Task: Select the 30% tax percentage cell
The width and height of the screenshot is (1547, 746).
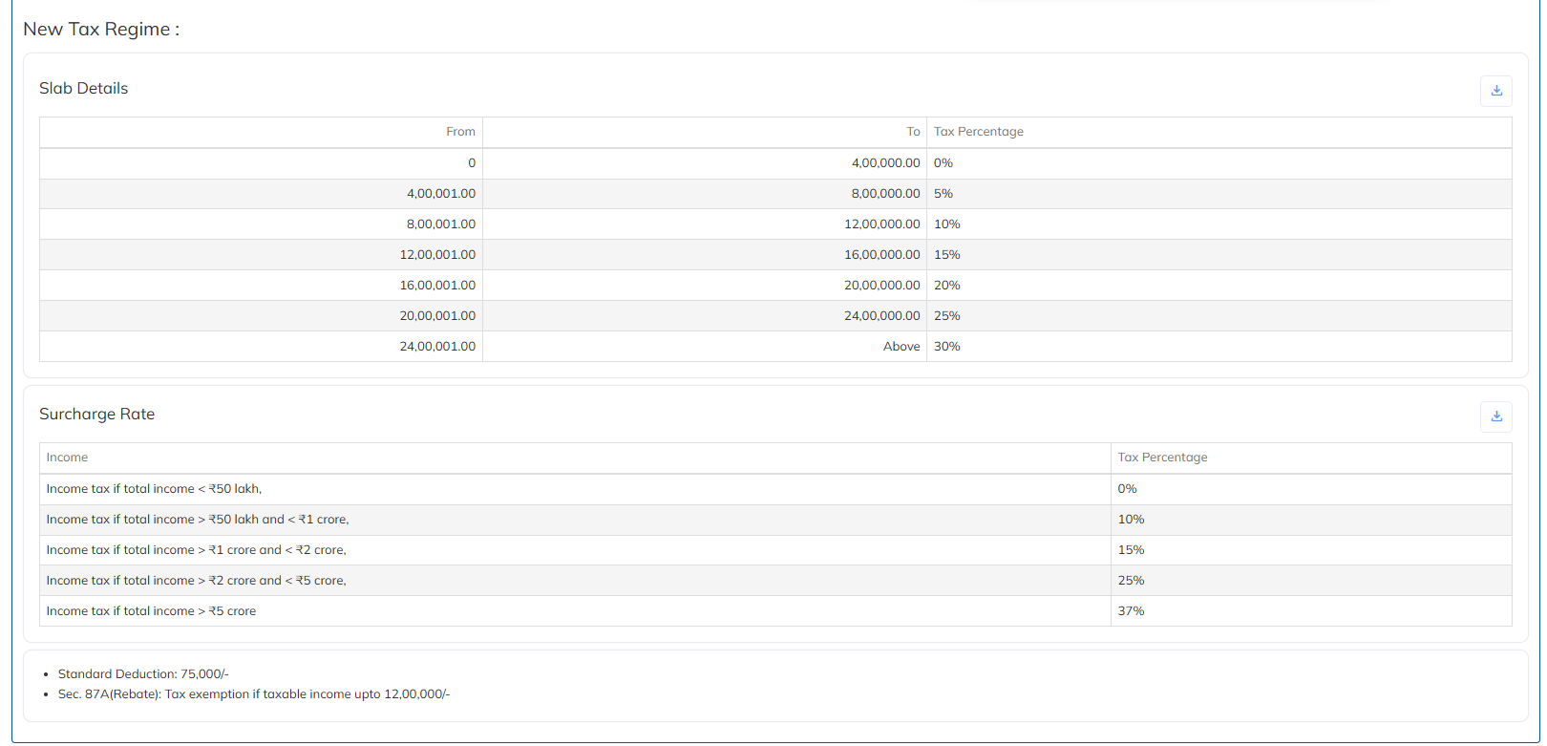Action: (x=947, y=347)
